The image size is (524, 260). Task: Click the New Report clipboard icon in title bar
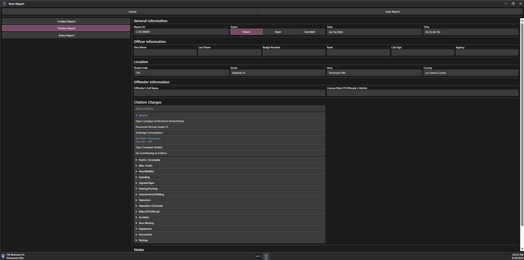[x=4, y=4]
